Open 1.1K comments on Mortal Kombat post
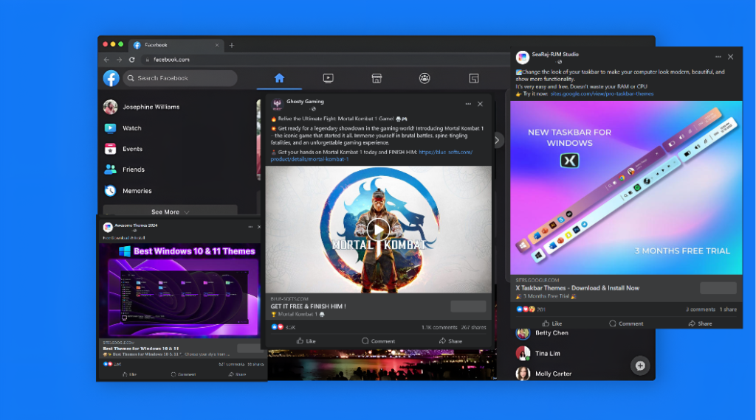 439,327
